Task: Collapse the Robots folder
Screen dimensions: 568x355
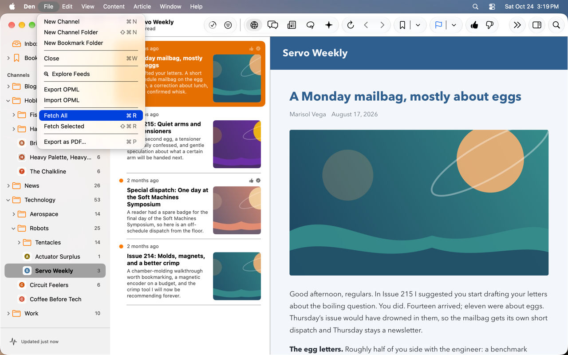Action: (x=14, y=229)
